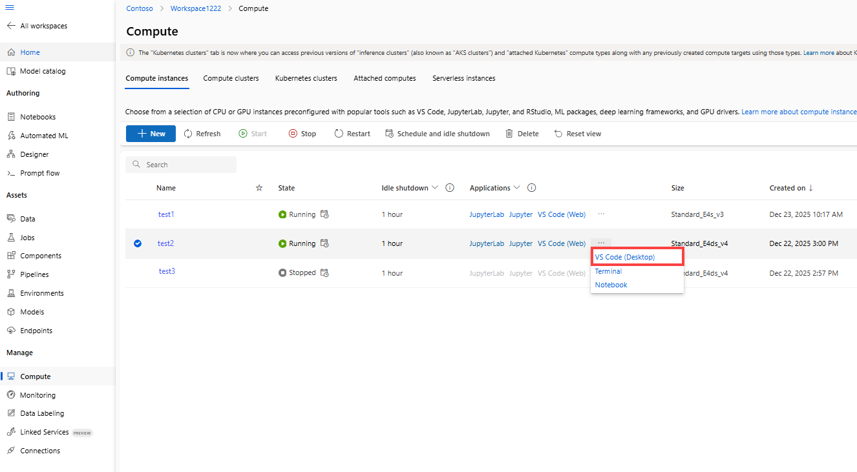Viewport: 857px width, 472px height.
Task: Open the more-actions ellipsis menu for test1
Action: 600,214
